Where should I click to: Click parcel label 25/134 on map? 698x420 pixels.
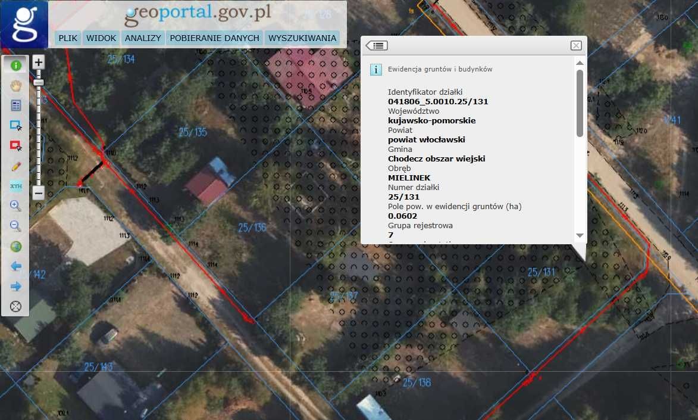121,59
